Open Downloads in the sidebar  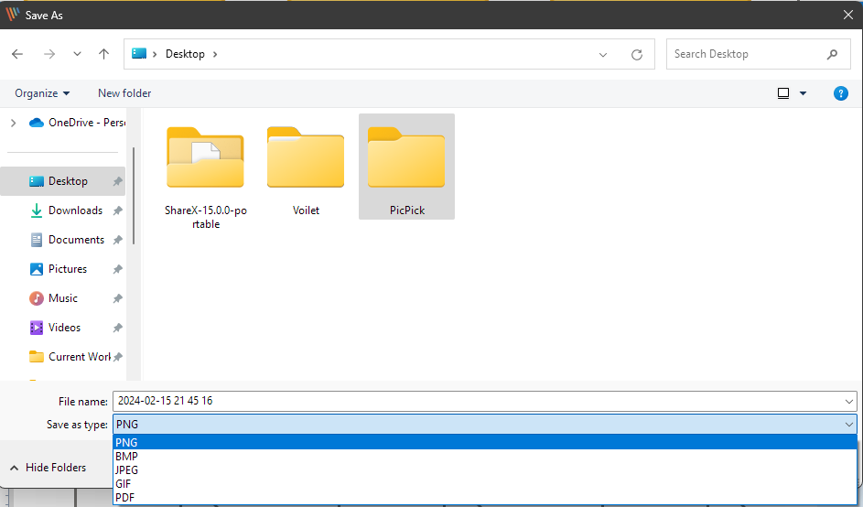click(66, 210)
